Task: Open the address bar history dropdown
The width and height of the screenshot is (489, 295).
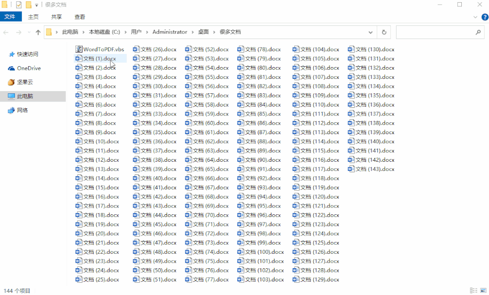Action: tap(371, 32)
